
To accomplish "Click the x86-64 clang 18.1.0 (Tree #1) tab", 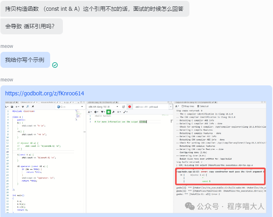I will point(103,102).
